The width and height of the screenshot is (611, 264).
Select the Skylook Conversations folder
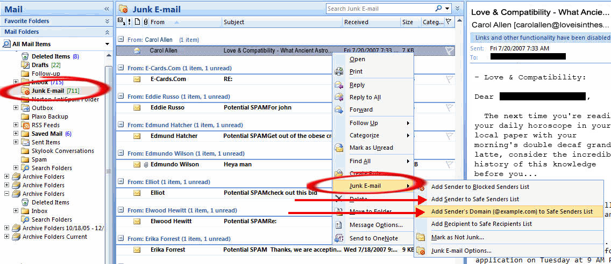tap(63, 151)
